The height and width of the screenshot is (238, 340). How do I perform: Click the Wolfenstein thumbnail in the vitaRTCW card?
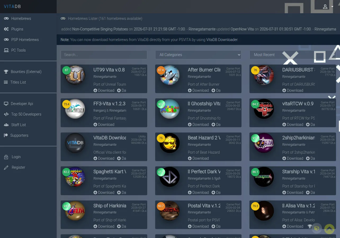pos(264,109)
